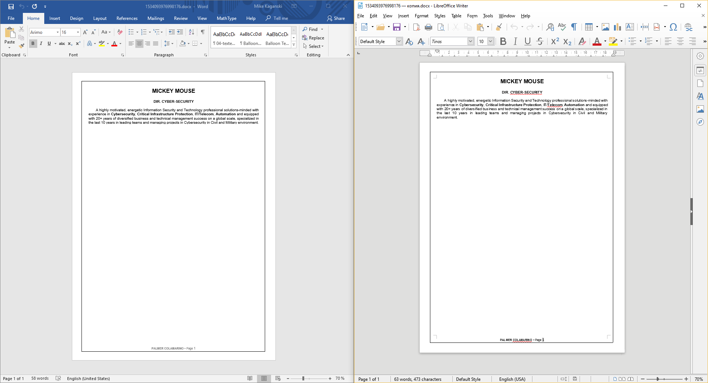Switch to the Mailings ribbon tab in Word
The height and width of the screenshot is (383, 708).
[x=156, y=18]
